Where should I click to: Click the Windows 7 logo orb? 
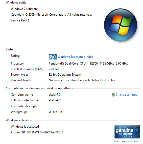(x=121, y=25)
